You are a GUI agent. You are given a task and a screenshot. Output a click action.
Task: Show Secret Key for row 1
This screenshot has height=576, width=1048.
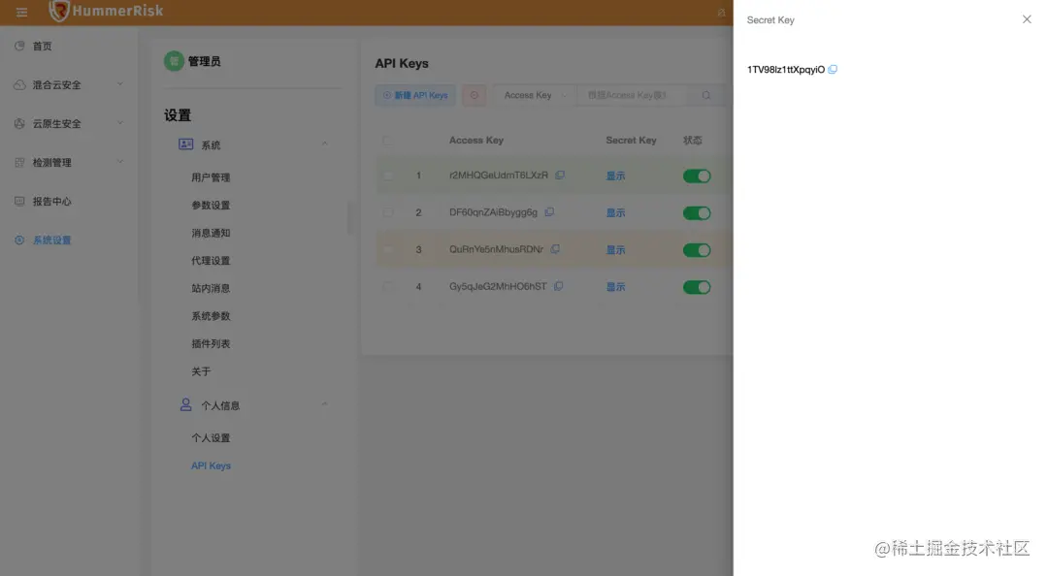point(615,176)
